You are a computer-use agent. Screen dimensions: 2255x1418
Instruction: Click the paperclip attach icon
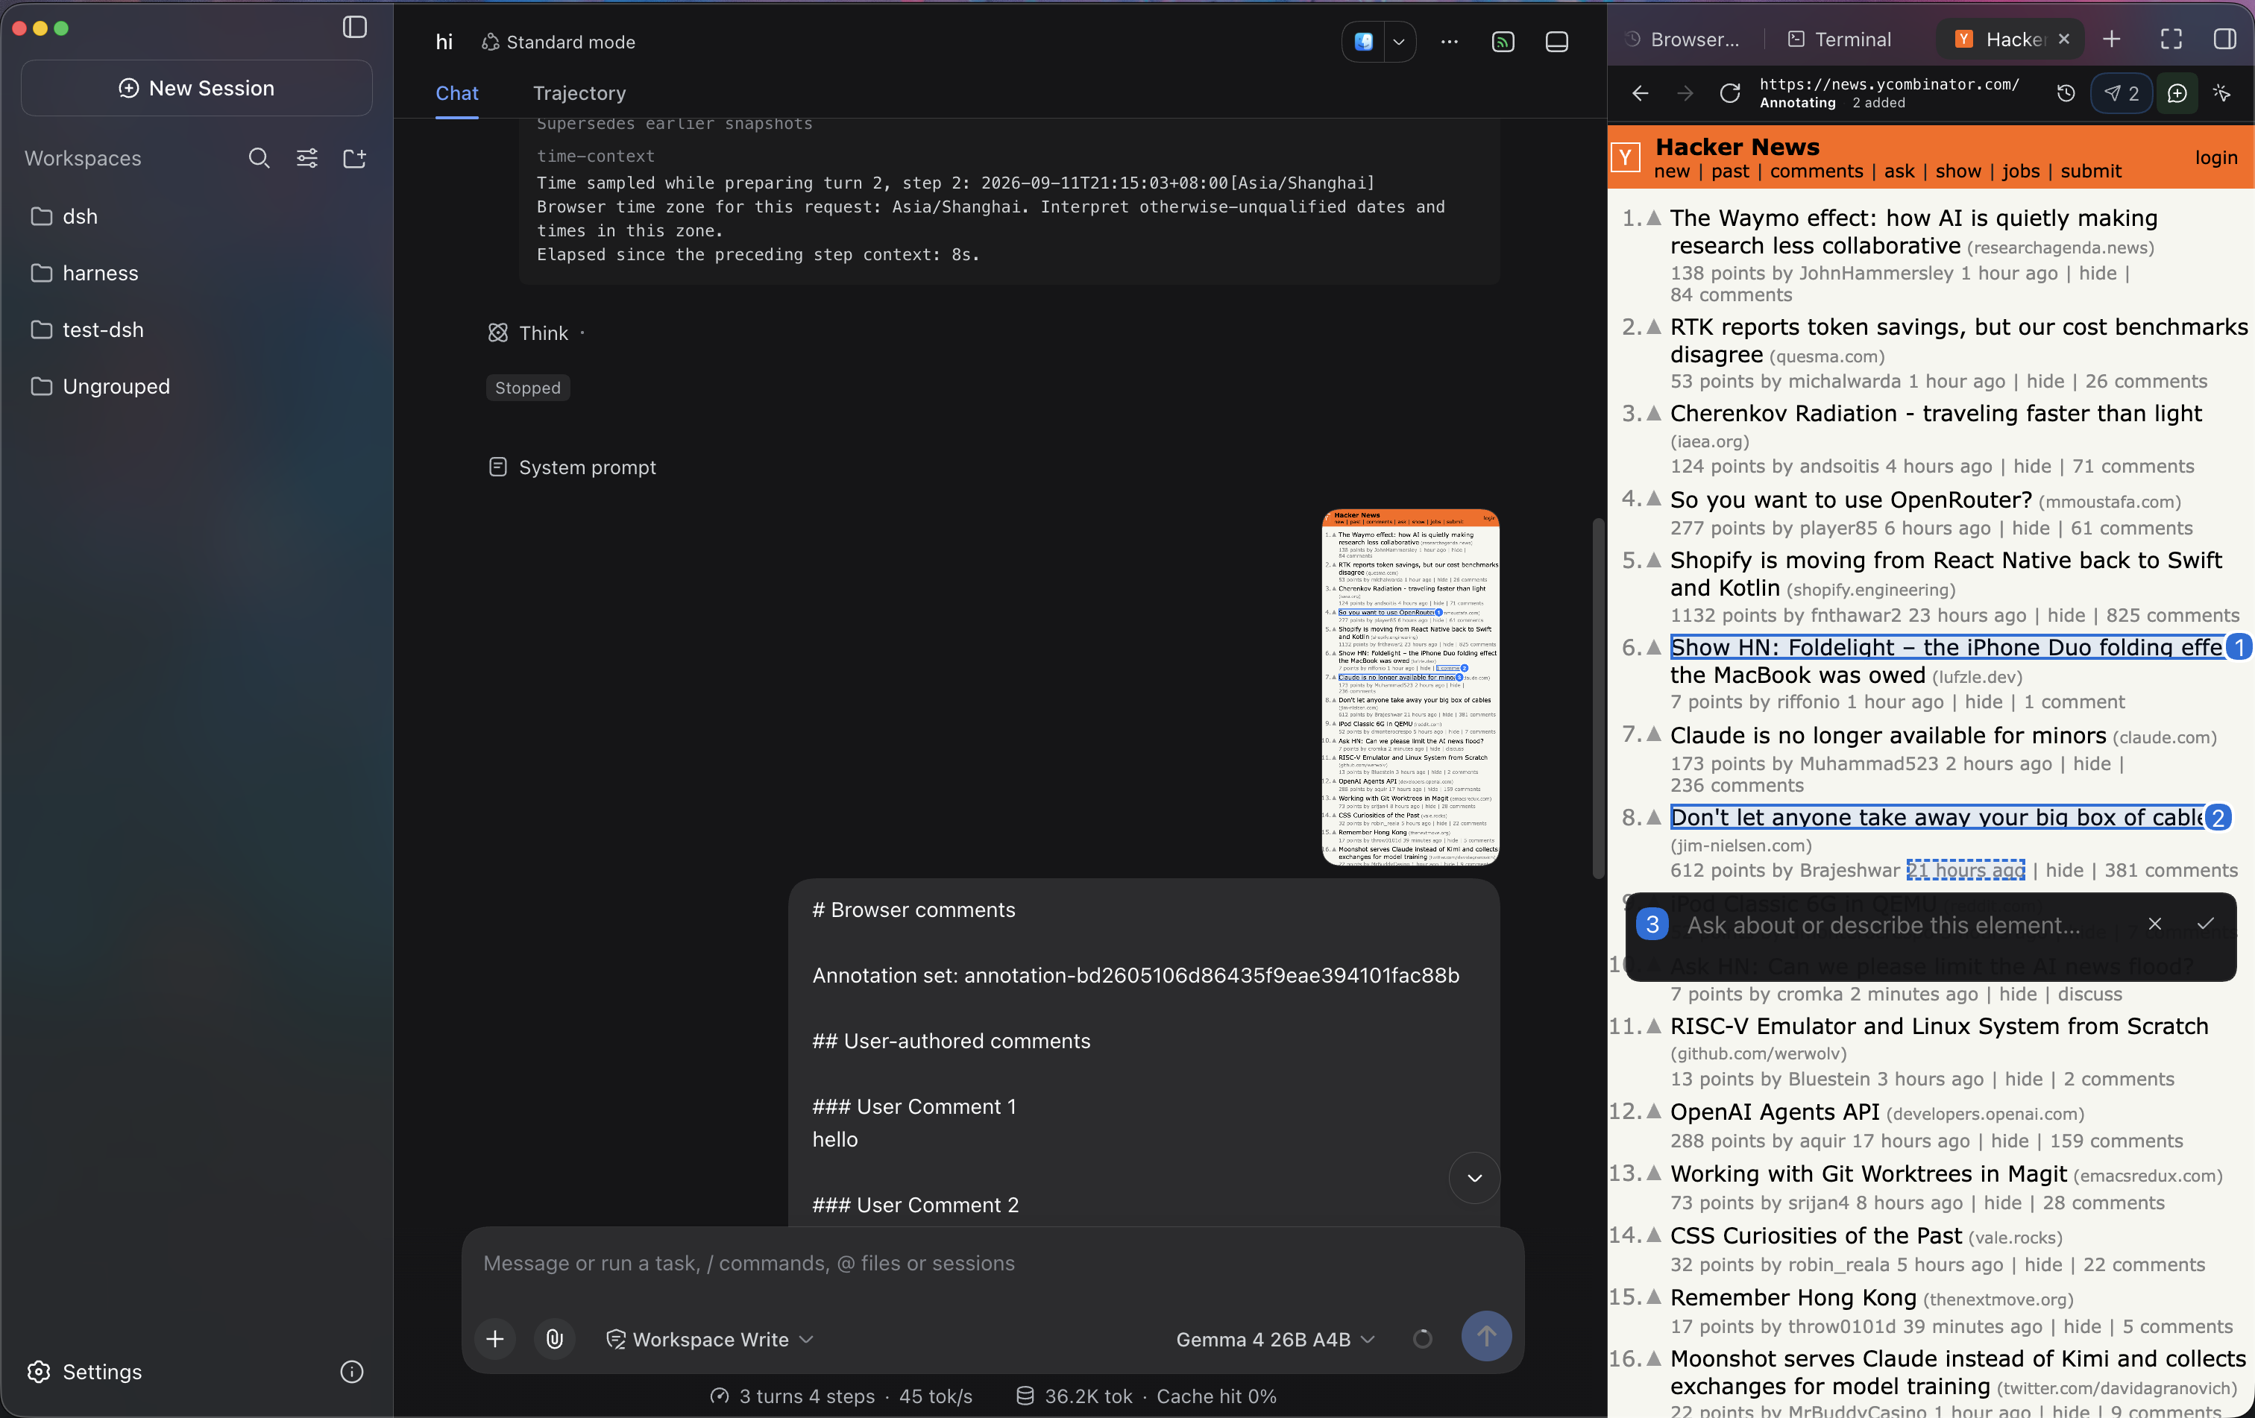554,1338
